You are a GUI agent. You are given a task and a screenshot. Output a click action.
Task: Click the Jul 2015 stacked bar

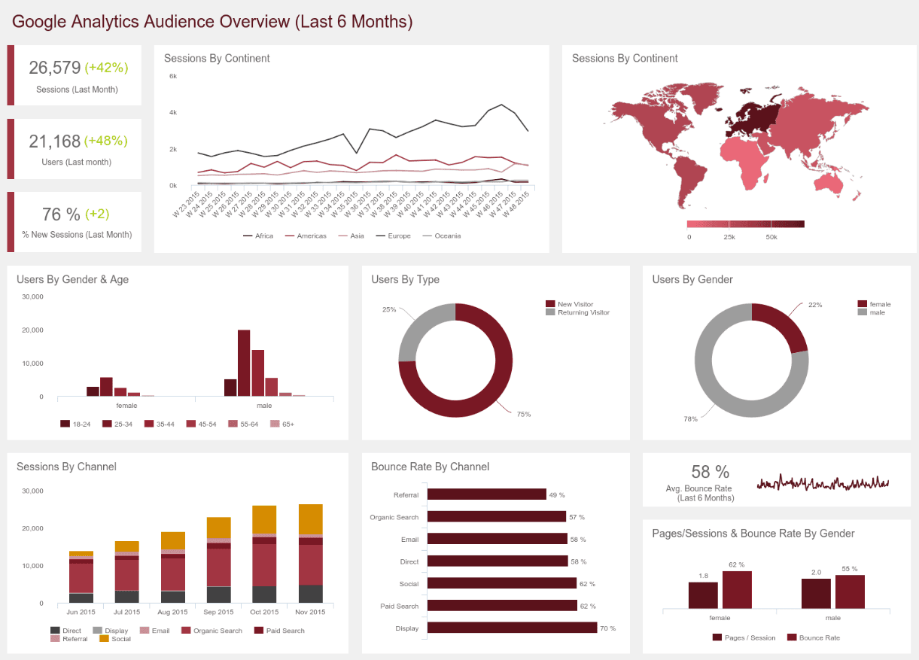click(x=127, y=572)
